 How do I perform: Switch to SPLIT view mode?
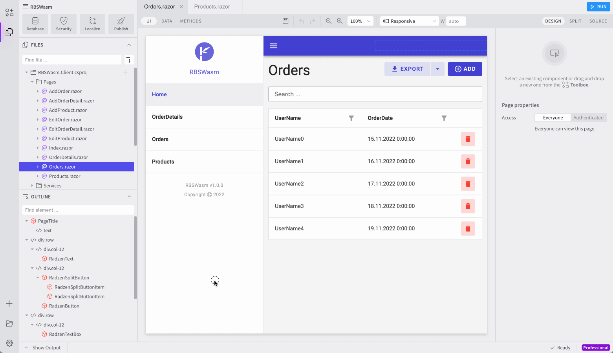[575, 21]
